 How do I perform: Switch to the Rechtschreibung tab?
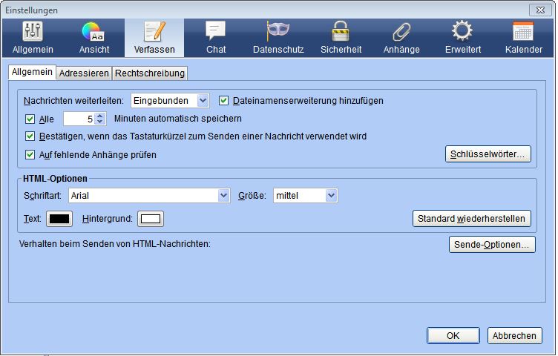150,73
